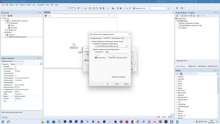
Task: Click the Open file folder toolbar icon
Action: coord(86,8)
